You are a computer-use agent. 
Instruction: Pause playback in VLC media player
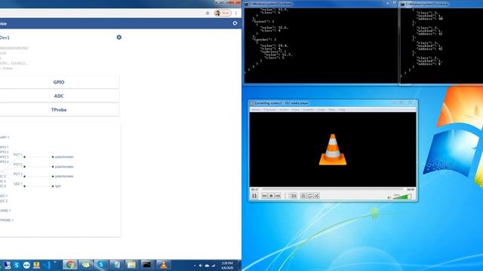click(x=254, y=196)
